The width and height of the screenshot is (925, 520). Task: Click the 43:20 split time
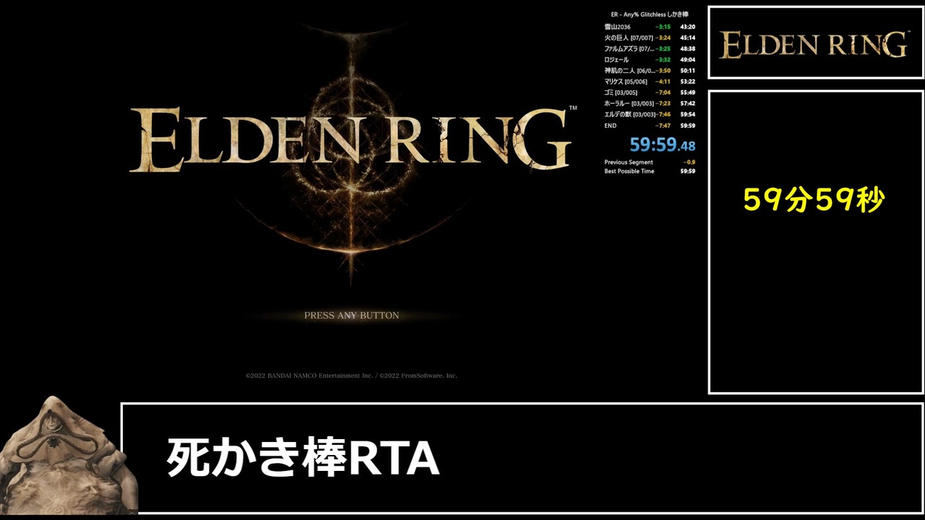tap(688, 27)
